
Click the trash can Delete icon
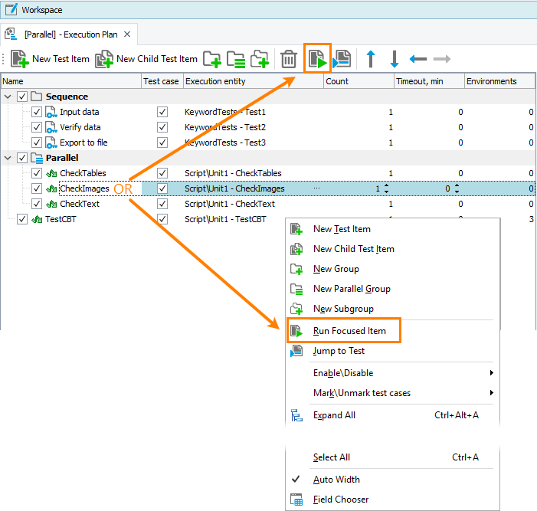[288, 59]
